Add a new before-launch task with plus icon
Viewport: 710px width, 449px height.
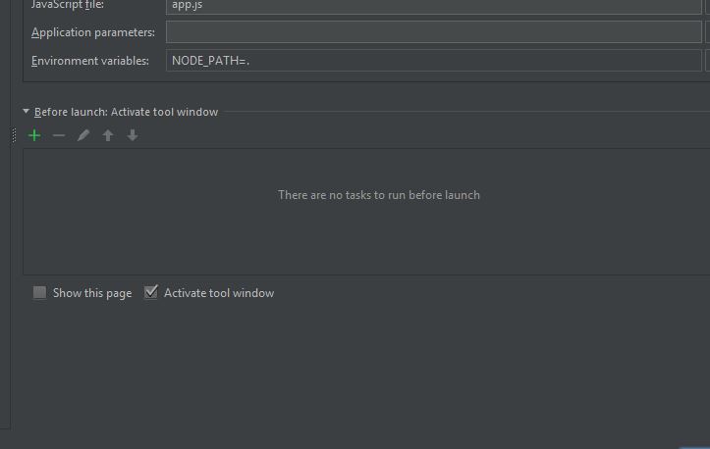pos(34,135)
